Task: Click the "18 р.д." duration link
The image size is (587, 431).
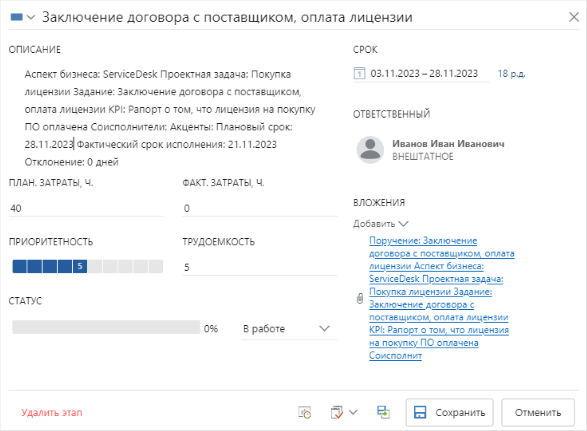Action: (x=511, y=74)
